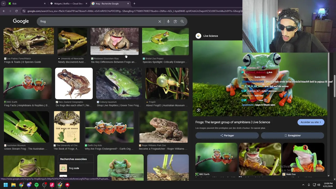Image resolution: width=336 pixels, height=189 pixels.
Task: Click 'En savoir plus' copyright link
Action: (258, 128)
